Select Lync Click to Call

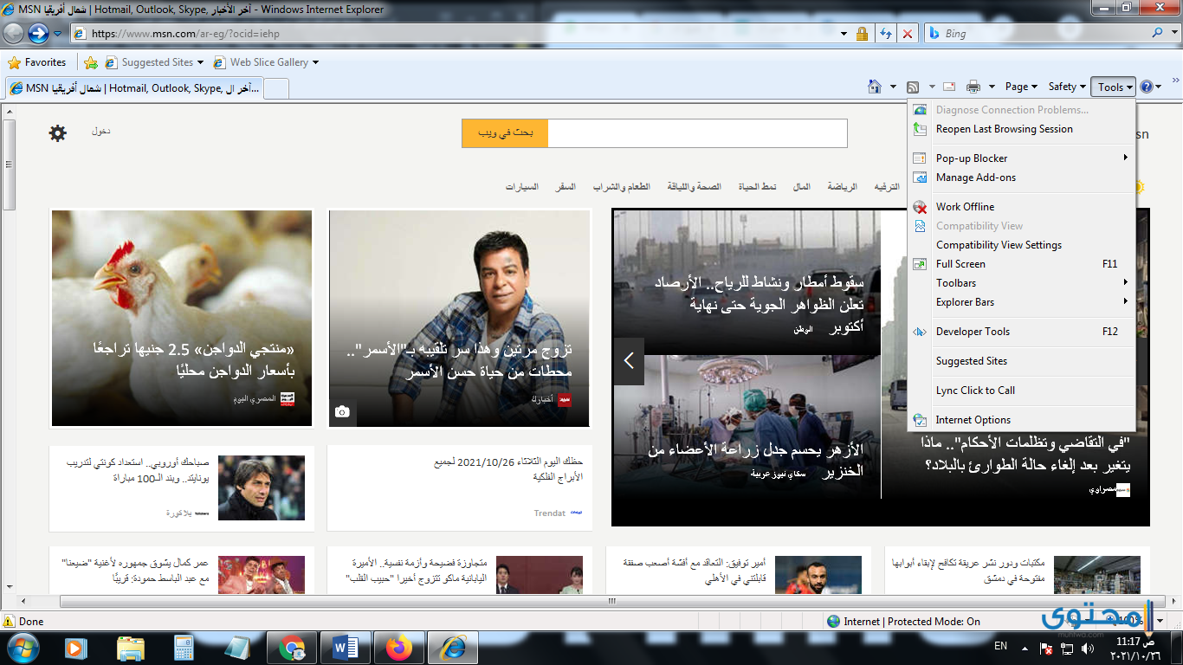point(1022,391)
